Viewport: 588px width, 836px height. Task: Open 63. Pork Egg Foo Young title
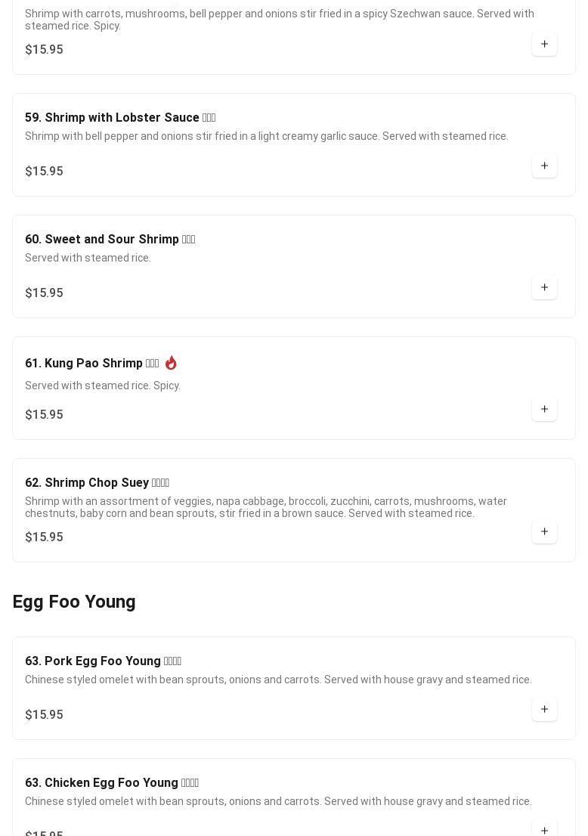[x=103, y=661]
